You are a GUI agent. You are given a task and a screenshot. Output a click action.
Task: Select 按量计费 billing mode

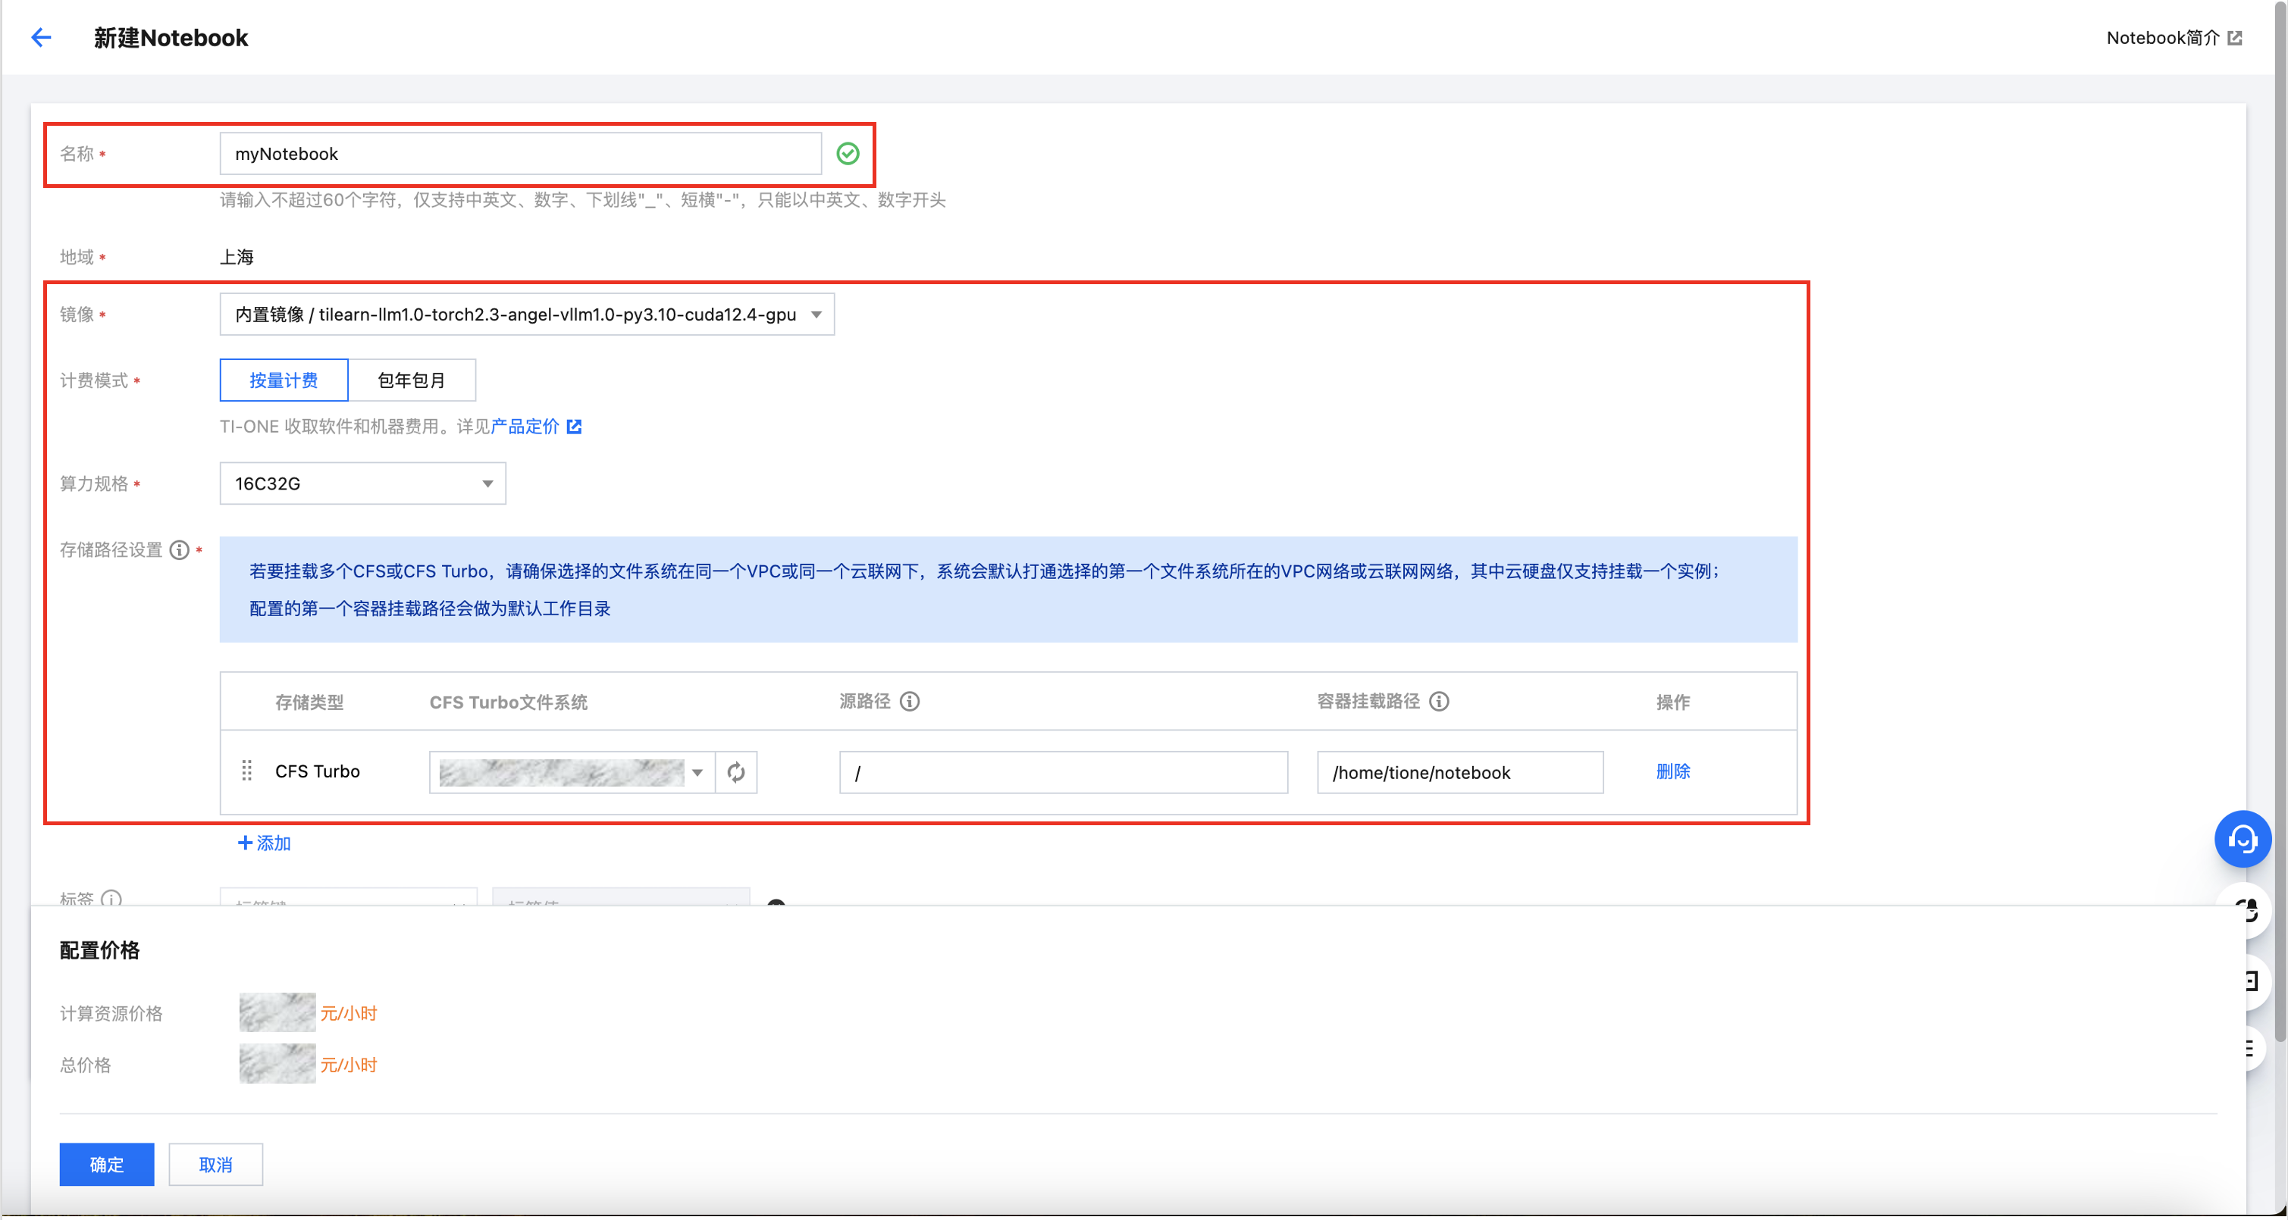[284, 380]
